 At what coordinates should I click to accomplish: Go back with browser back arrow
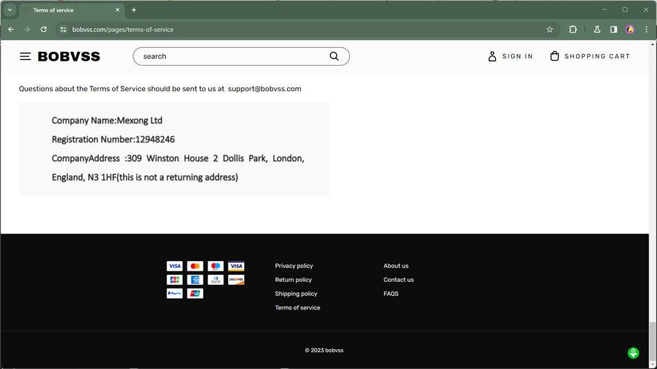click(11, 29)
